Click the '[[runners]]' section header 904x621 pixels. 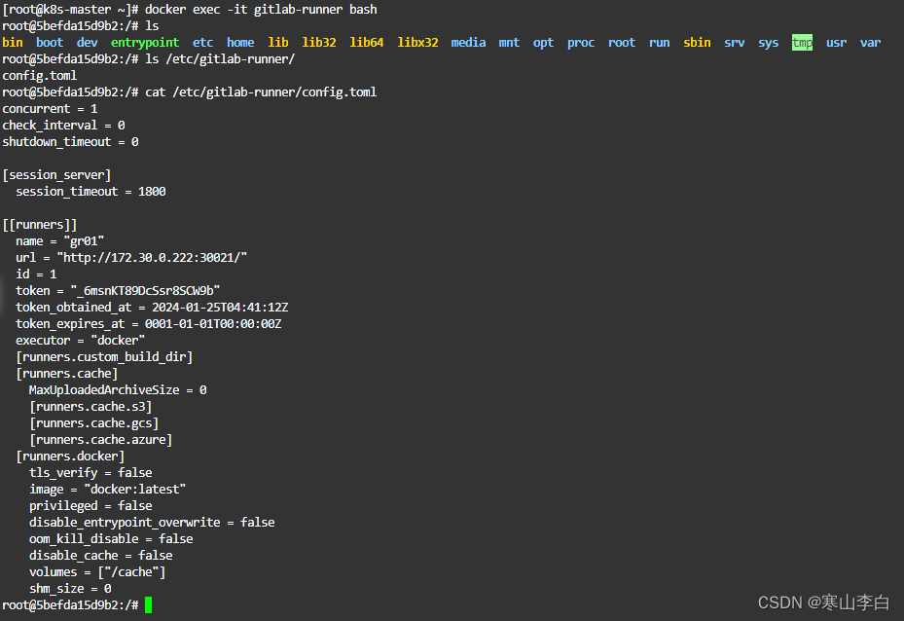(x=40, y=224)
